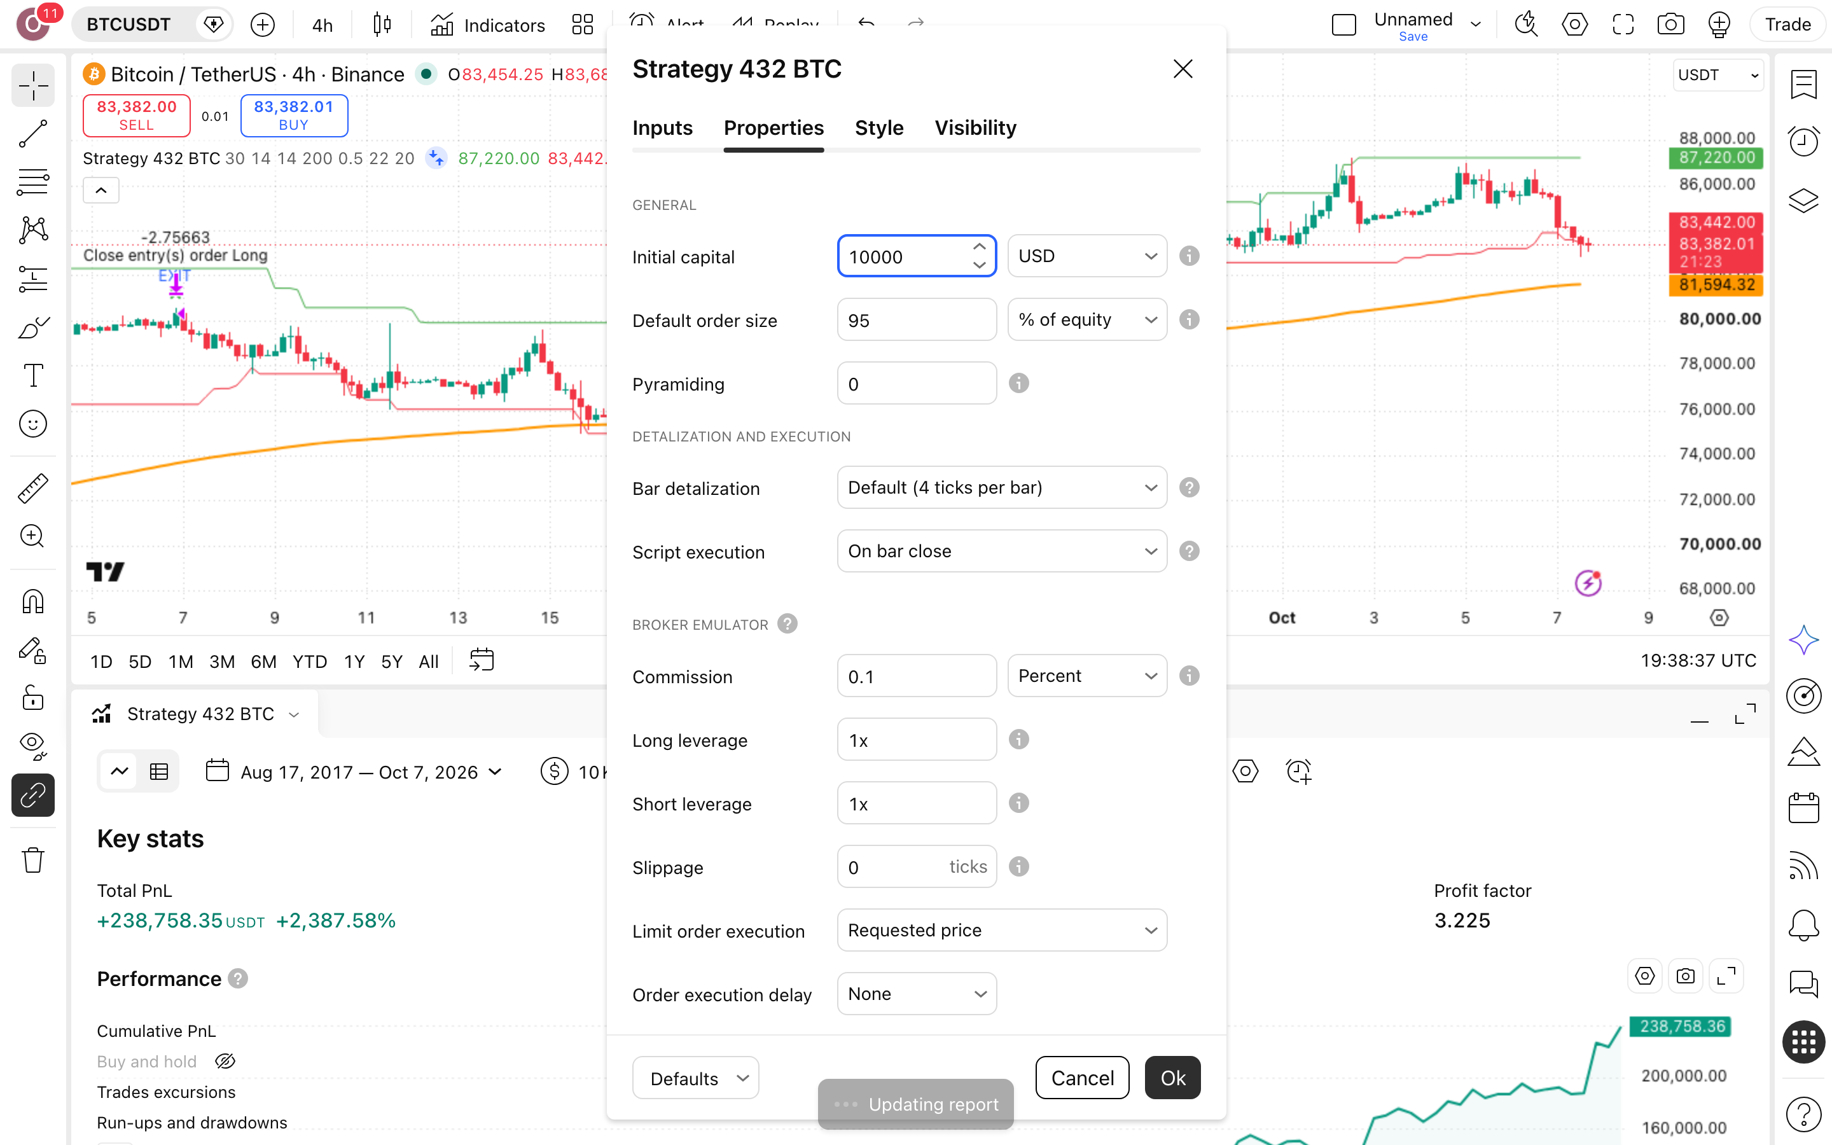Click the remove objects trash icon
The height and width of the screenshot is (1145, 1832).
[x=32, y=860]
